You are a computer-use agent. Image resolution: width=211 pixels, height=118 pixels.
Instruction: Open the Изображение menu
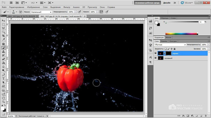click(33, 7)
